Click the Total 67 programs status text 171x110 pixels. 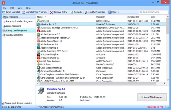point(12,107)
